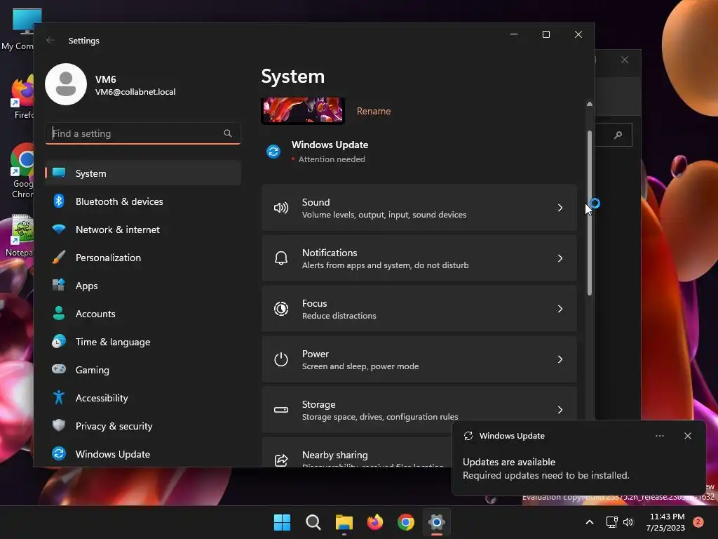Open Storage settings via chevron
The image size is (718, 539).
point(560,410)
